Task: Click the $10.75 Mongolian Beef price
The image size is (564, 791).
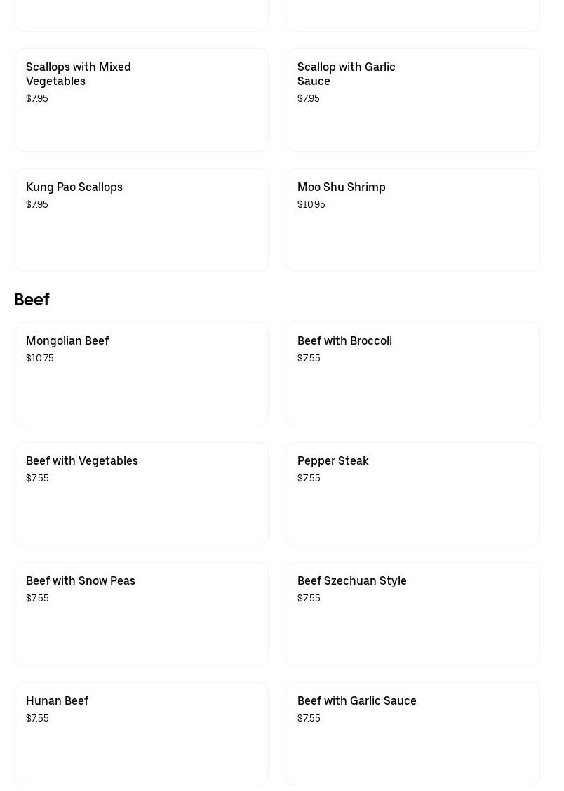Action: click(x=40, y=358)
